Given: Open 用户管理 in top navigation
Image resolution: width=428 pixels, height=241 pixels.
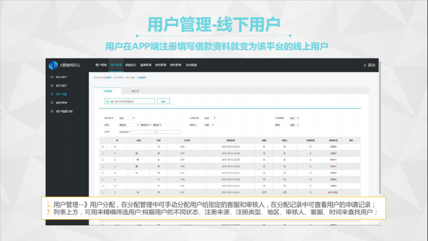Looking at the screenshot, I should tap(116, 65).
